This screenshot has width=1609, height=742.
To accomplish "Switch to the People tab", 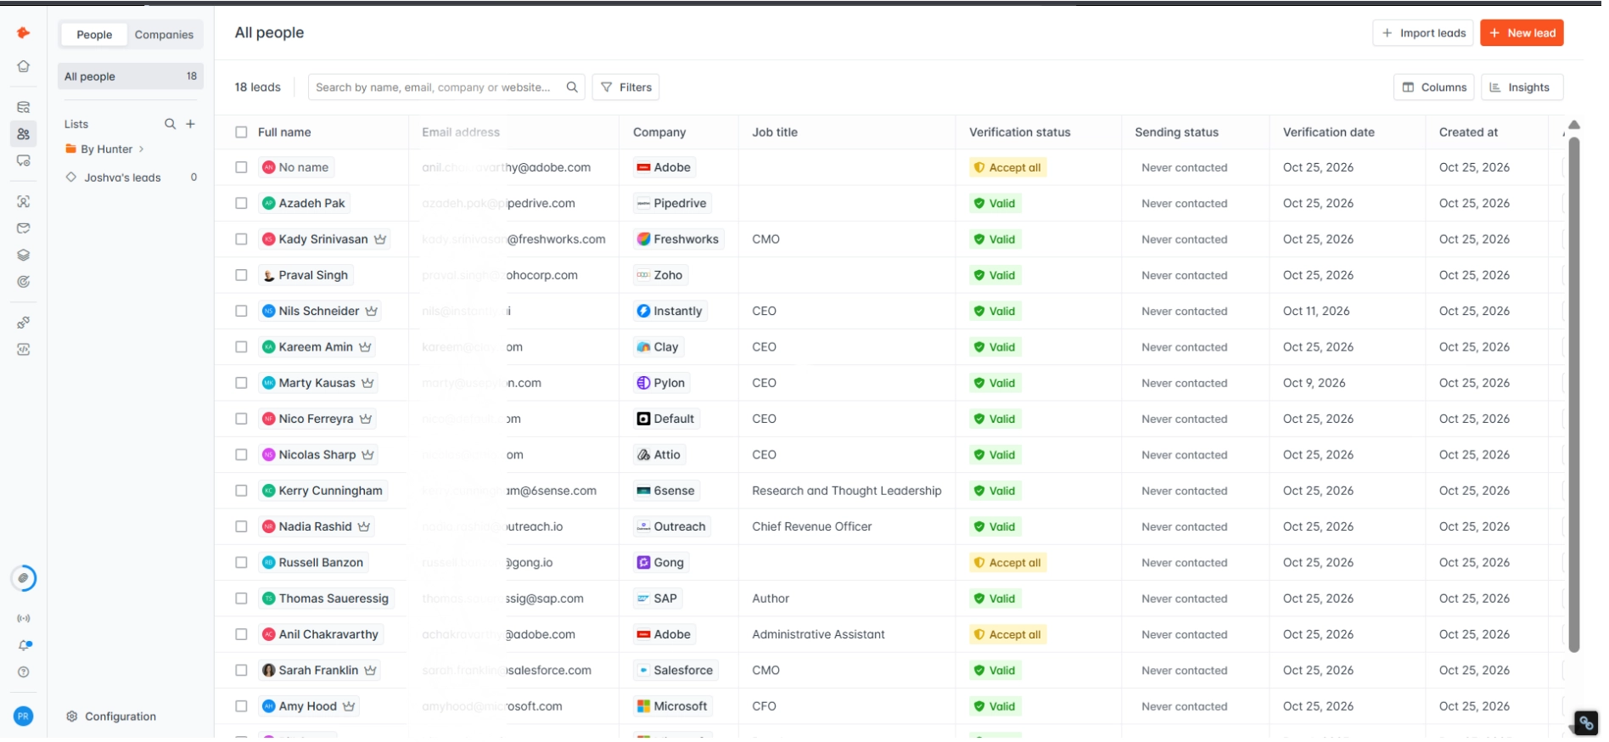I will [94, 35].
